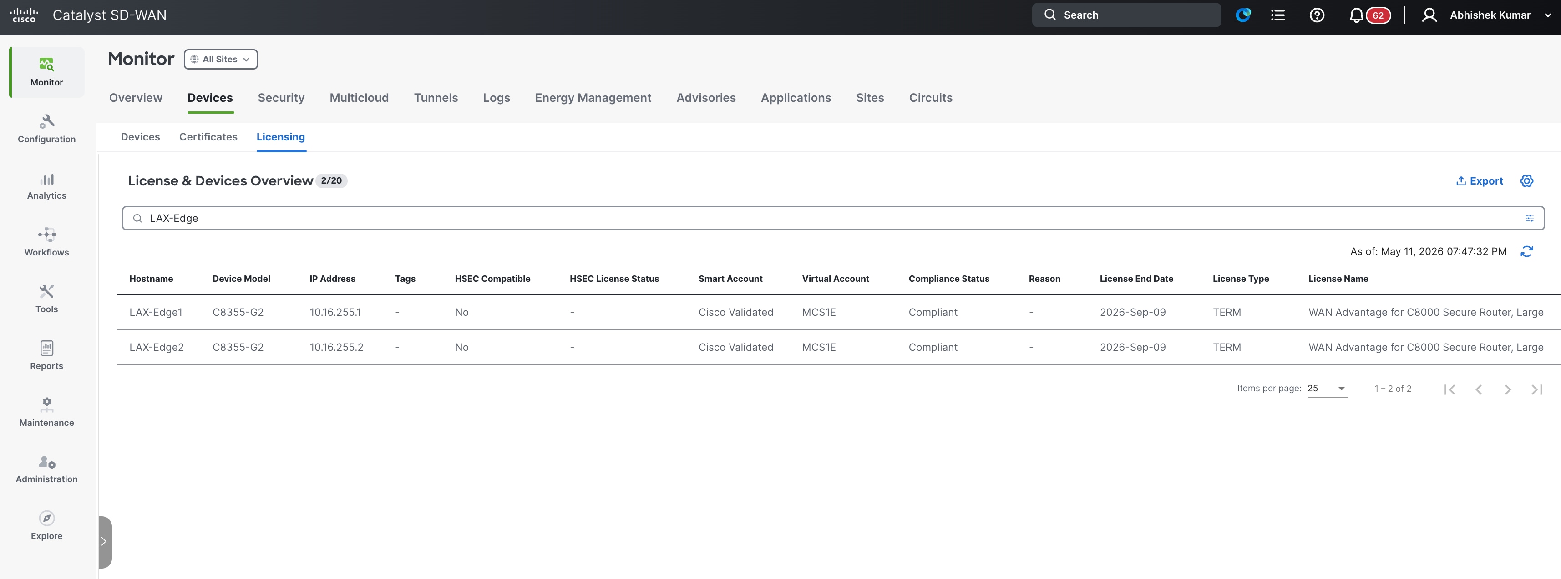Open the Items per page dropdown
The height and width of the screenshot is (579, 1561).
click(1327, 389)
